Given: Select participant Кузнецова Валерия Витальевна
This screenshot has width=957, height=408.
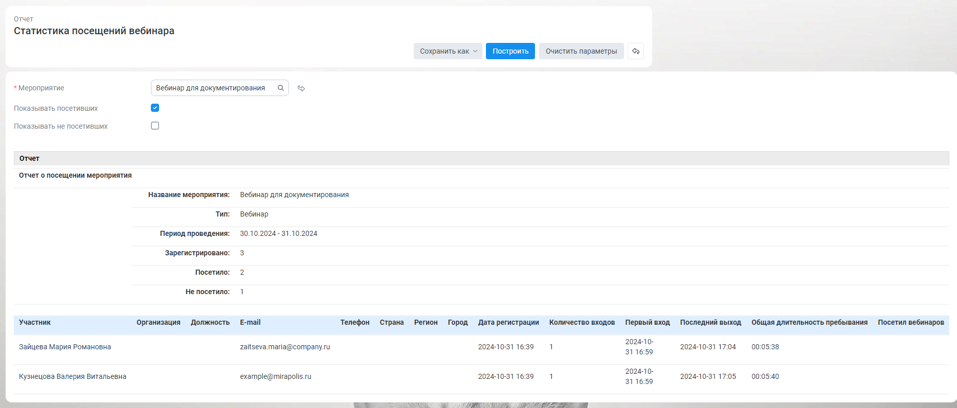Looking at the screenshot, I should click(x=73, y=376).
